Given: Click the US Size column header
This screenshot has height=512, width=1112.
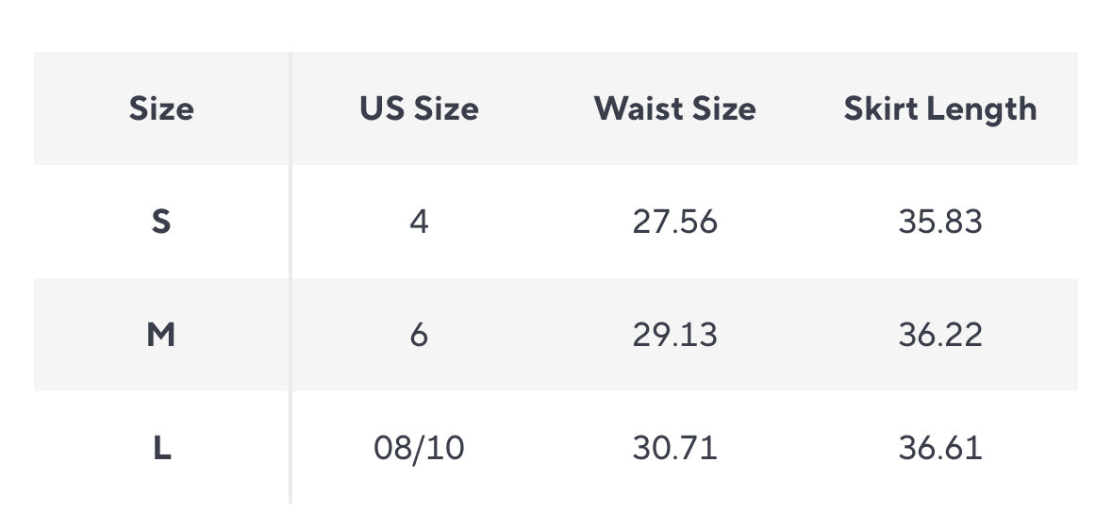Looking at the screenshot, I should click(x=419, y=109).
